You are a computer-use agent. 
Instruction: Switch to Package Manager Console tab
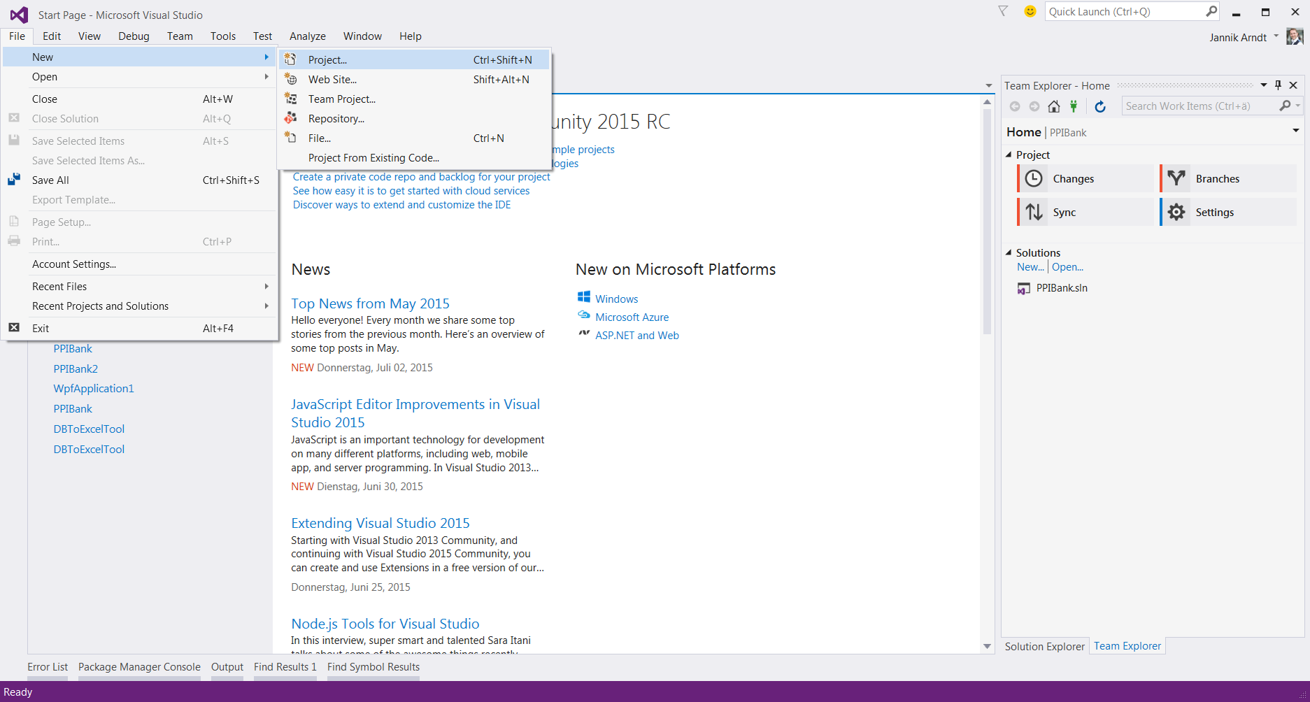139,667
